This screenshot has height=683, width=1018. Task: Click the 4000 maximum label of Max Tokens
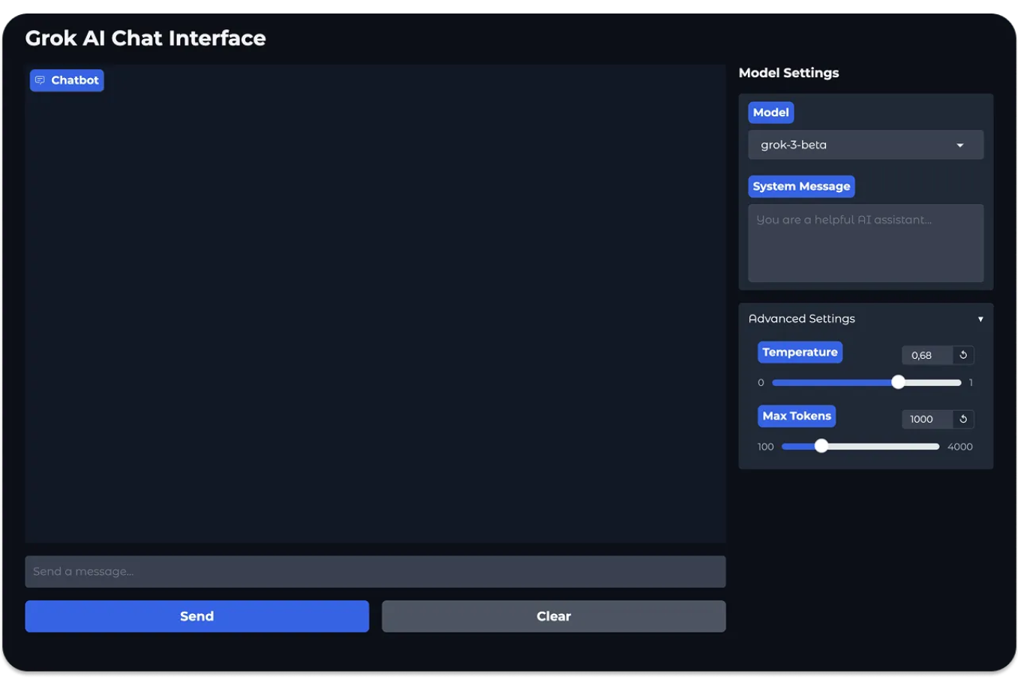tap(959, 447)
